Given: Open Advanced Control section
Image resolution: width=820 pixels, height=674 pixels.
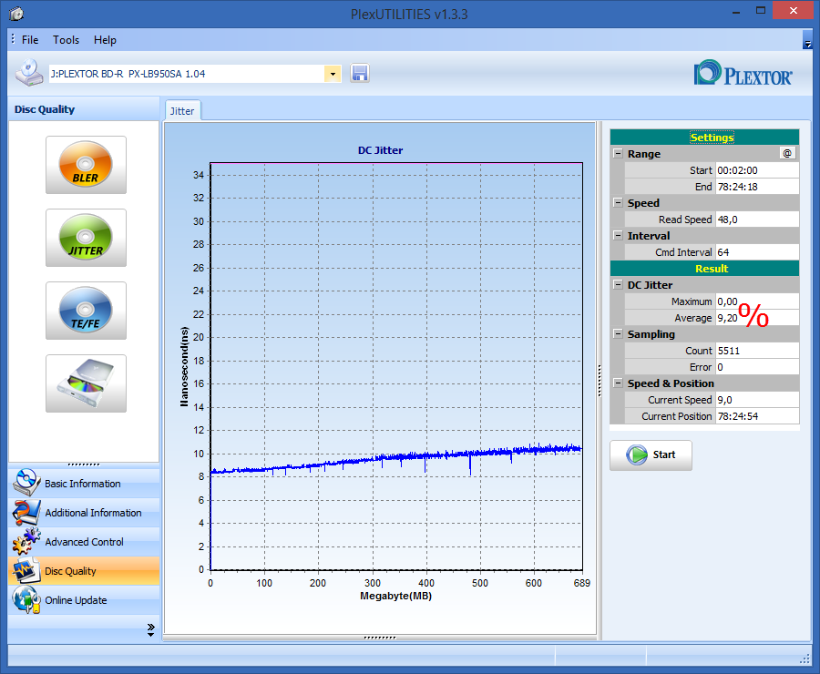Looking at the screenshot, I should pyautogui.click(x=84, y=542).
